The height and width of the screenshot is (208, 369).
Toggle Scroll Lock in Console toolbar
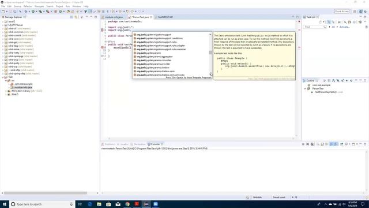click(x=322, y=144)
